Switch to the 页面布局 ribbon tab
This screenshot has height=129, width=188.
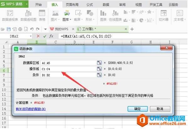(x=72, y=5)
